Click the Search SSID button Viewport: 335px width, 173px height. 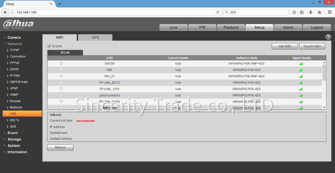click(312, 46)
